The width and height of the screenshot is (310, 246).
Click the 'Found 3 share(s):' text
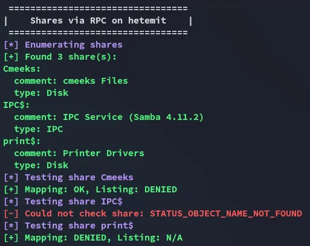(x=71, y=57)
